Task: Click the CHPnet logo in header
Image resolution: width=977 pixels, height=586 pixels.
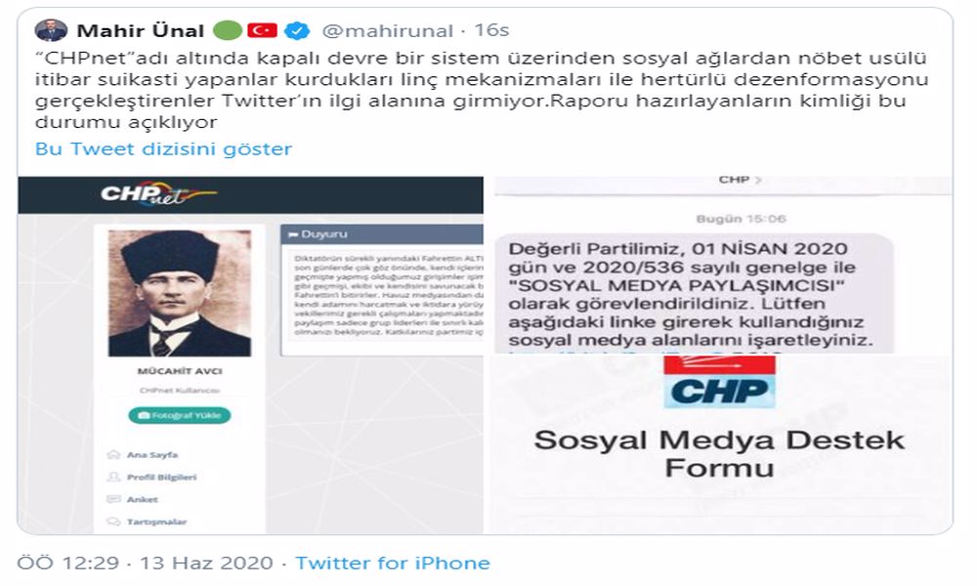Action: (x=157, y=193)
